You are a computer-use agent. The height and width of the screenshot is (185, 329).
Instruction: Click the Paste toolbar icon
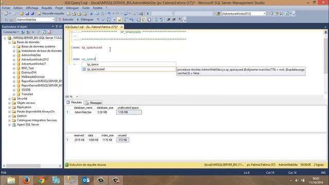[x=102, y=14]
